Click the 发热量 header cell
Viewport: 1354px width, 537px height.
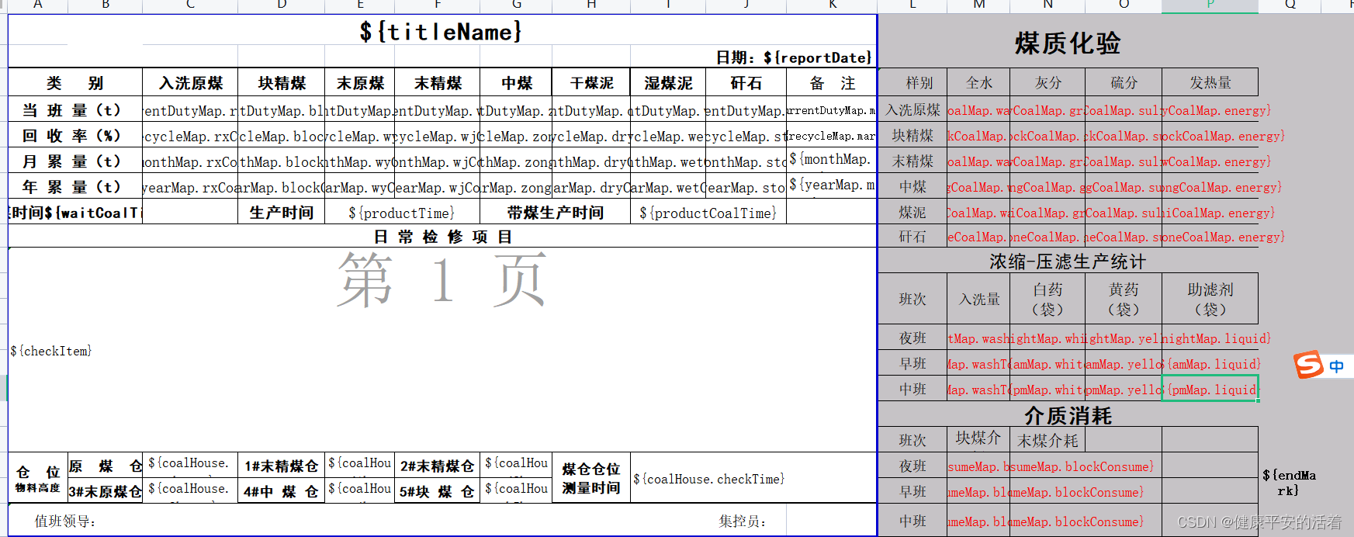pos(1210,82)
